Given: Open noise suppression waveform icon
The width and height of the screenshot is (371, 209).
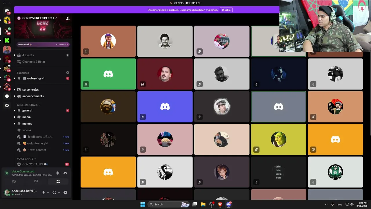Looking at the screenshot, I should (58, 173).
